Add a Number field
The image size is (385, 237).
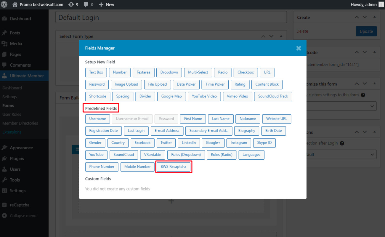click(x=120, y=72)
